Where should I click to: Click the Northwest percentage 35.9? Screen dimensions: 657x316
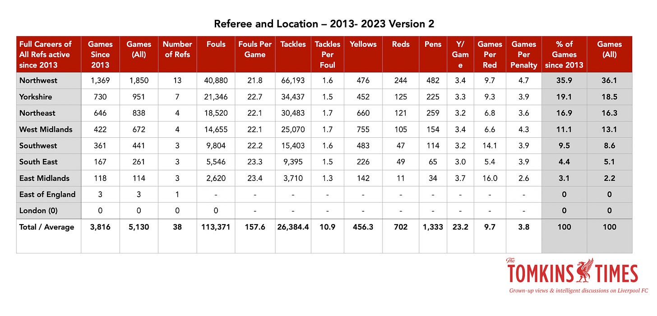point(564,81)
